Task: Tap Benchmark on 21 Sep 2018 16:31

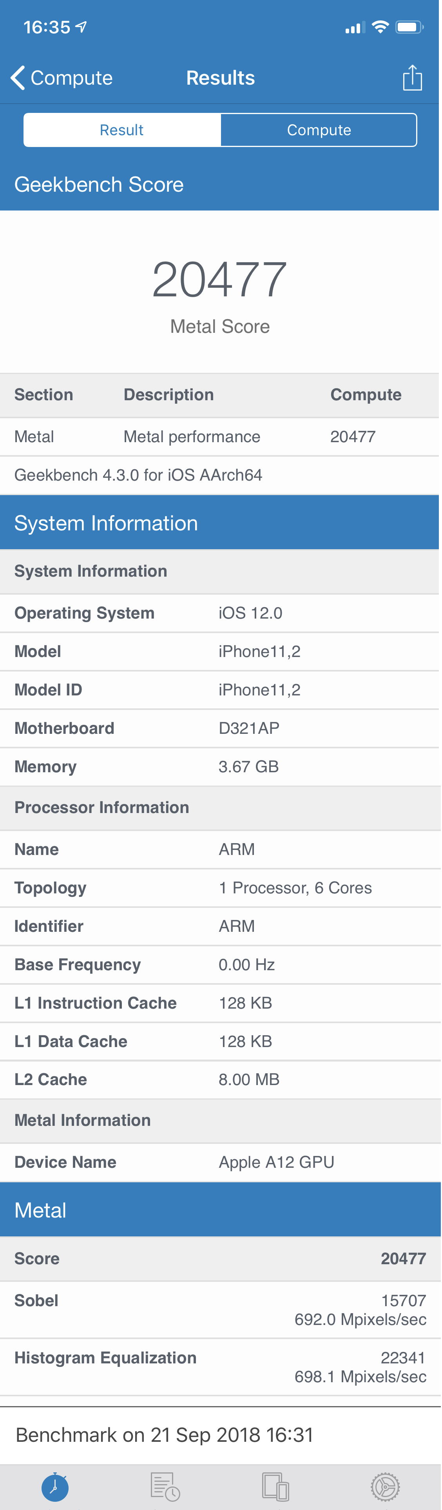Action: pyautogui.click(x=165, y=1435)
